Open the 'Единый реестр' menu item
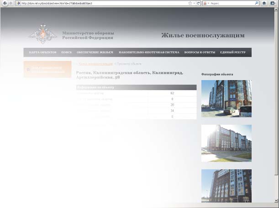This screenshot has width=279, height=208. tap(233, 52)
